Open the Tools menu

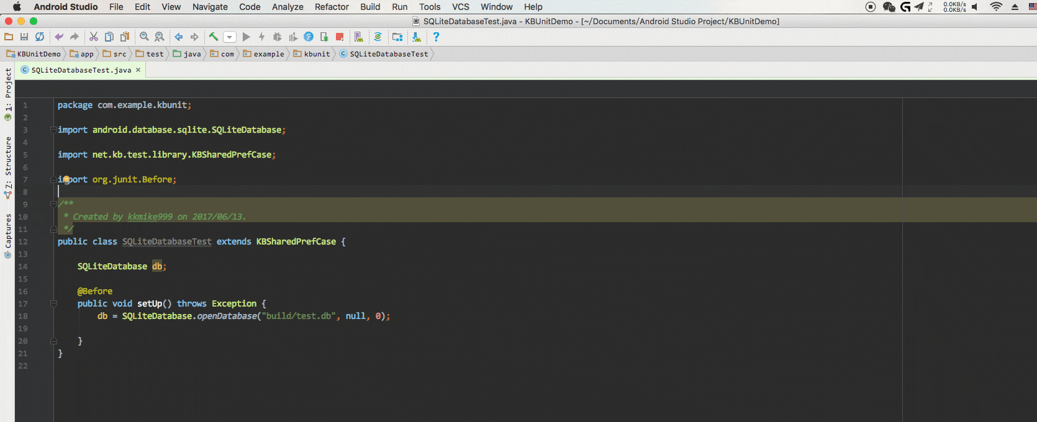click(x=430, y=7)
